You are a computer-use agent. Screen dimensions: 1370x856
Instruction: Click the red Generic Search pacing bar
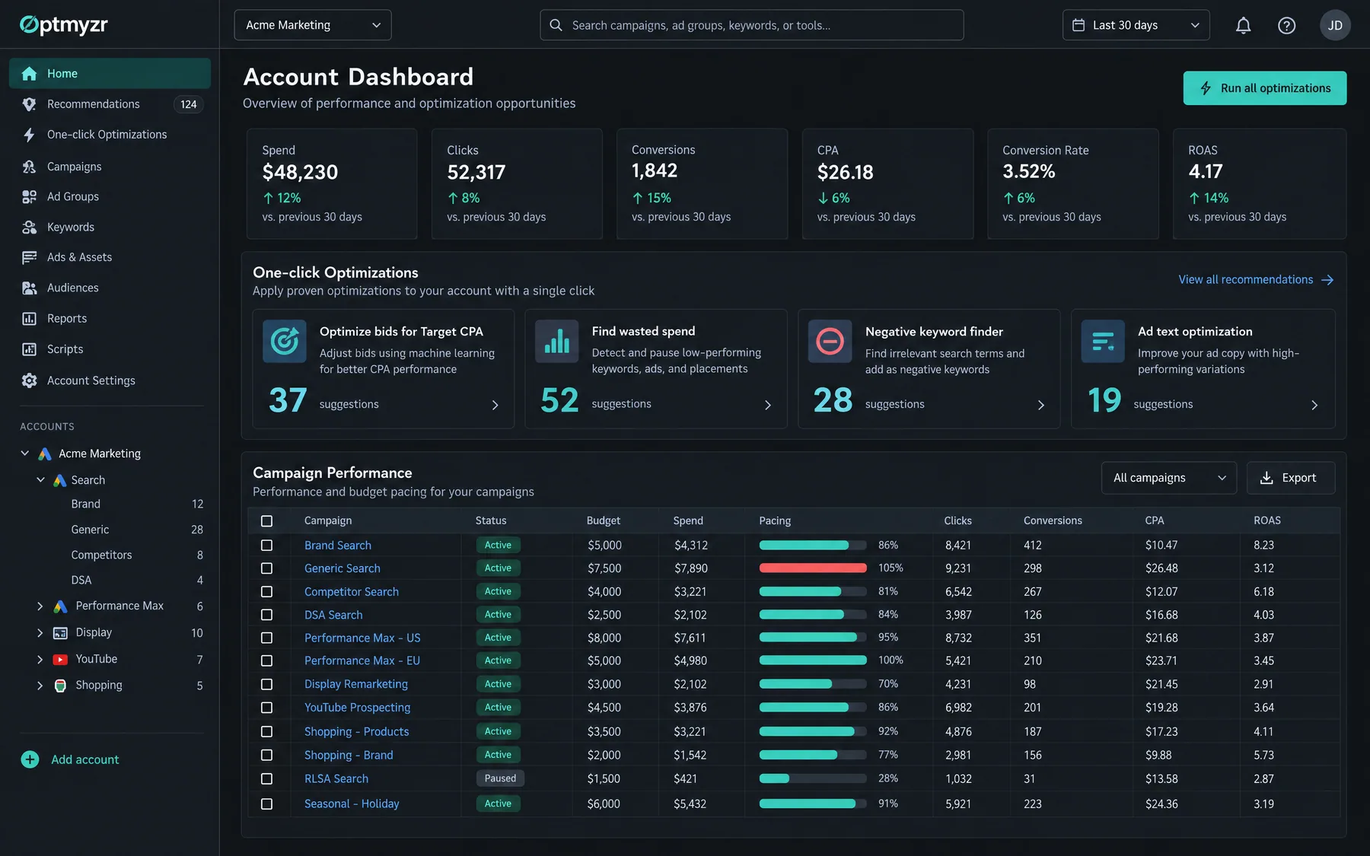(x=813, y=568)
